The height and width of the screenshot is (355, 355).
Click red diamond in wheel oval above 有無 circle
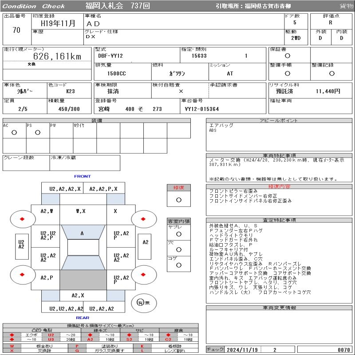tap(143, 275)
